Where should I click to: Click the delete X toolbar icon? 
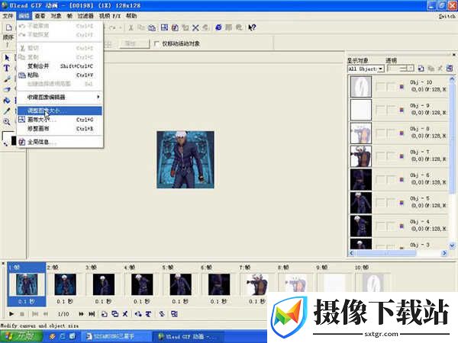point(195,27)
